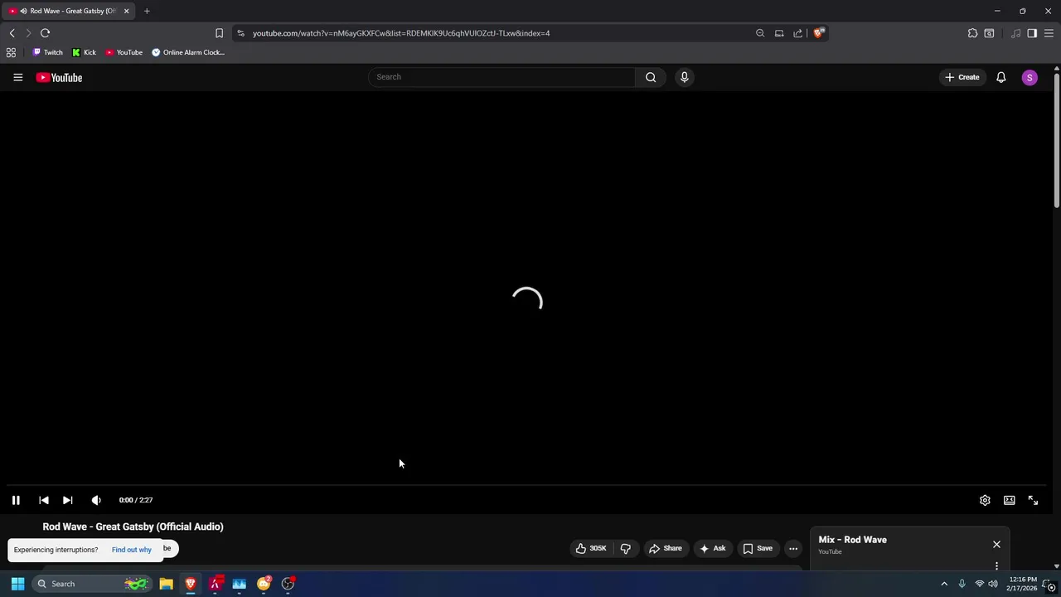This screenshot has width=1061, height=597.
Task: Click the Windows taskbar Search box
Action: [x=91, y=584]
